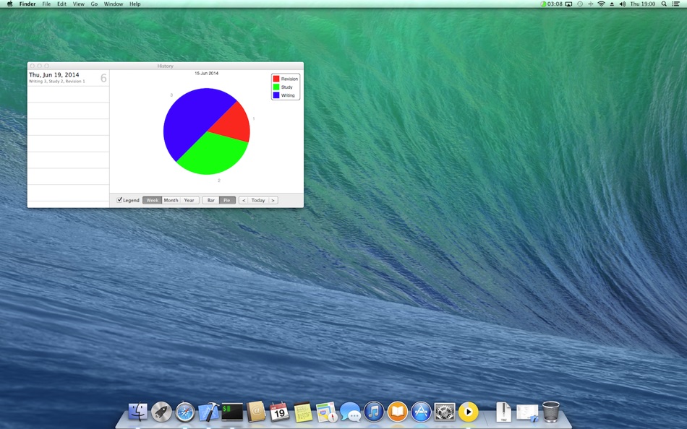Go to next period with the > button

click(273, 200)
